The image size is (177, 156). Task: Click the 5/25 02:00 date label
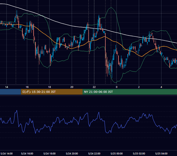tap(139, 153)
